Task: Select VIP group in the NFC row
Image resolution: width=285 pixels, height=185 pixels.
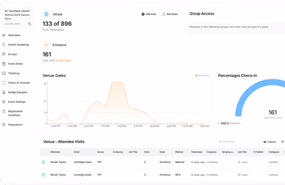Action: tap(99, 175)
